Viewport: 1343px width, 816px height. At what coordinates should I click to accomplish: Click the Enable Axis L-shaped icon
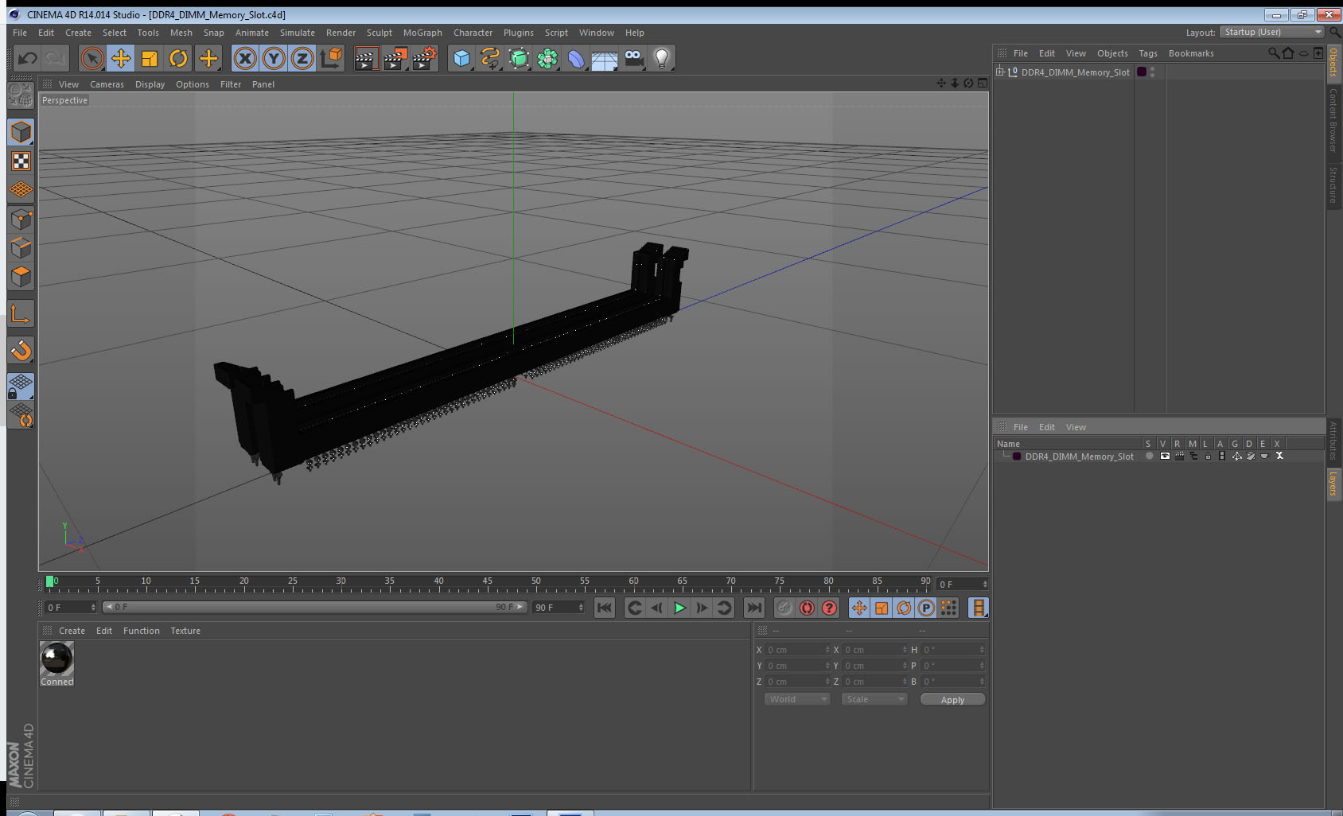coord(21,314)
